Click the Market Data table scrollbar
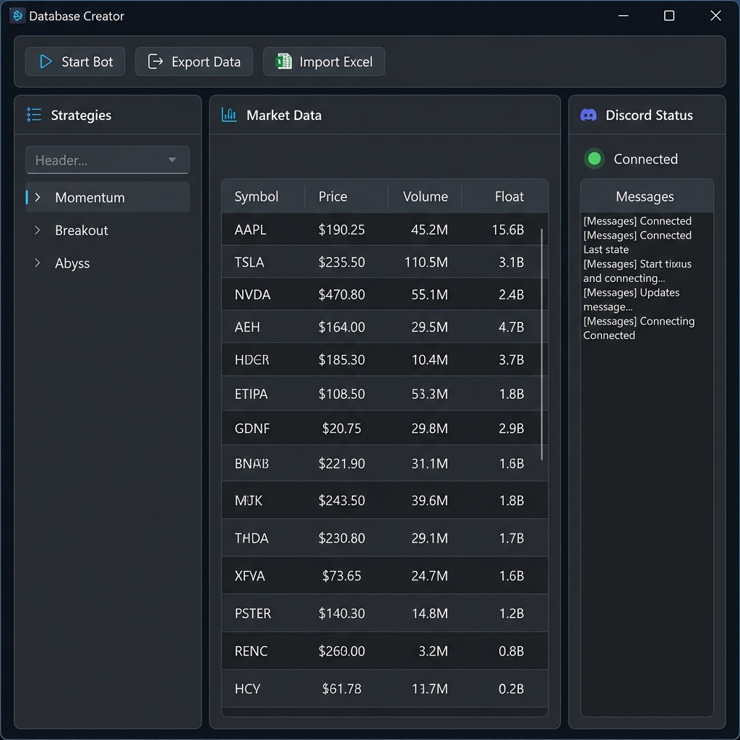Image resolution: width=740 pixels, height=740 pixels. point(541,345)
